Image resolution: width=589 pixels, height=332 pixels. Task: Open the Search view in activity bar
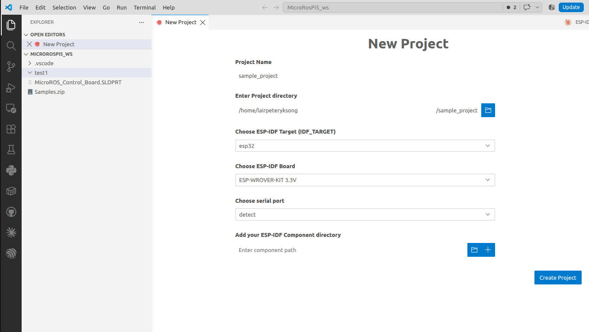coord(11,46)
